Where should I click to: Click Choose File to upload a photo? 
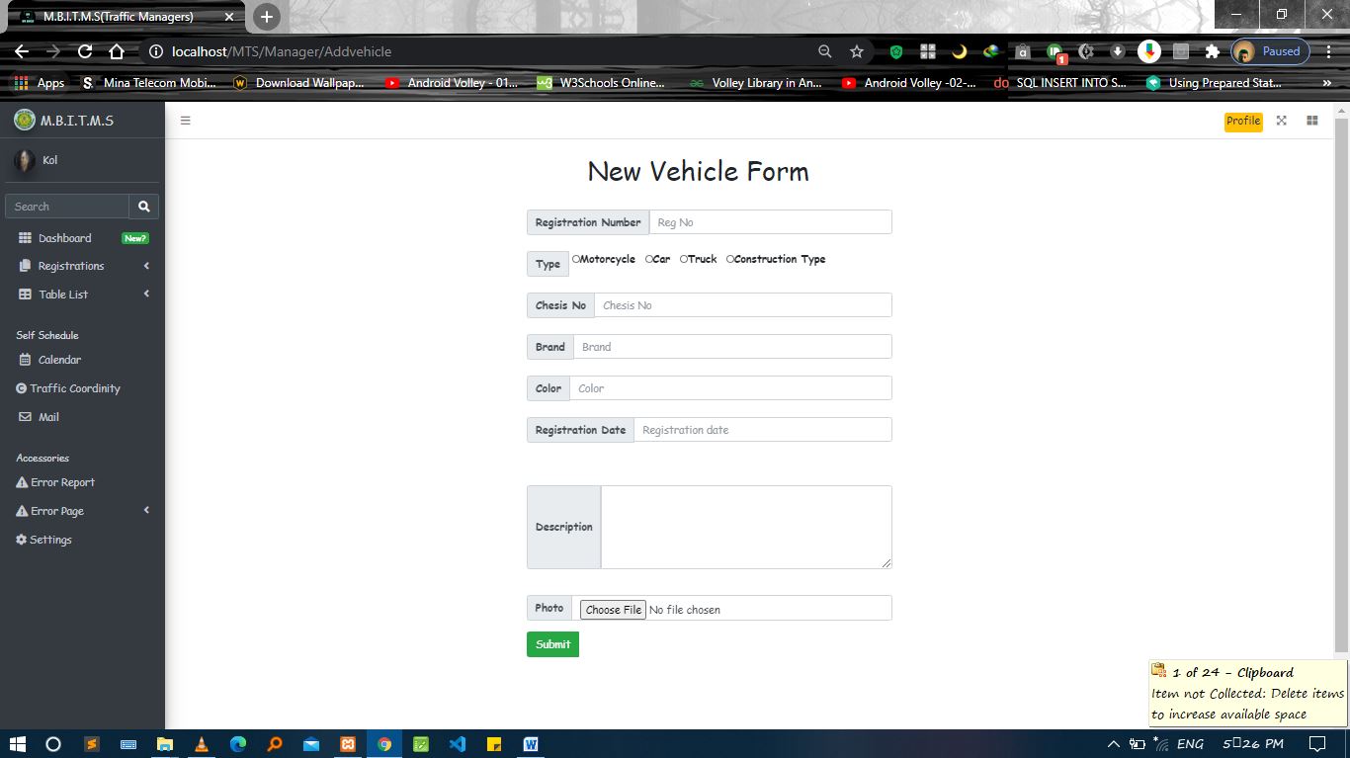[612, 609]
